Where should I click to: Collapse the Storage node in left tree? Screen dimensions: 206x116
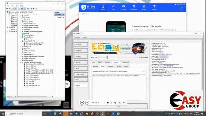pyautogui.click(x=8, y=27)
